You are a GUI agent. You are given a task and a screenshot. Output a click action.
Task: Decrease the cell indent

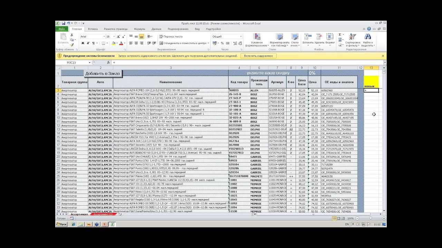[149, 43]
